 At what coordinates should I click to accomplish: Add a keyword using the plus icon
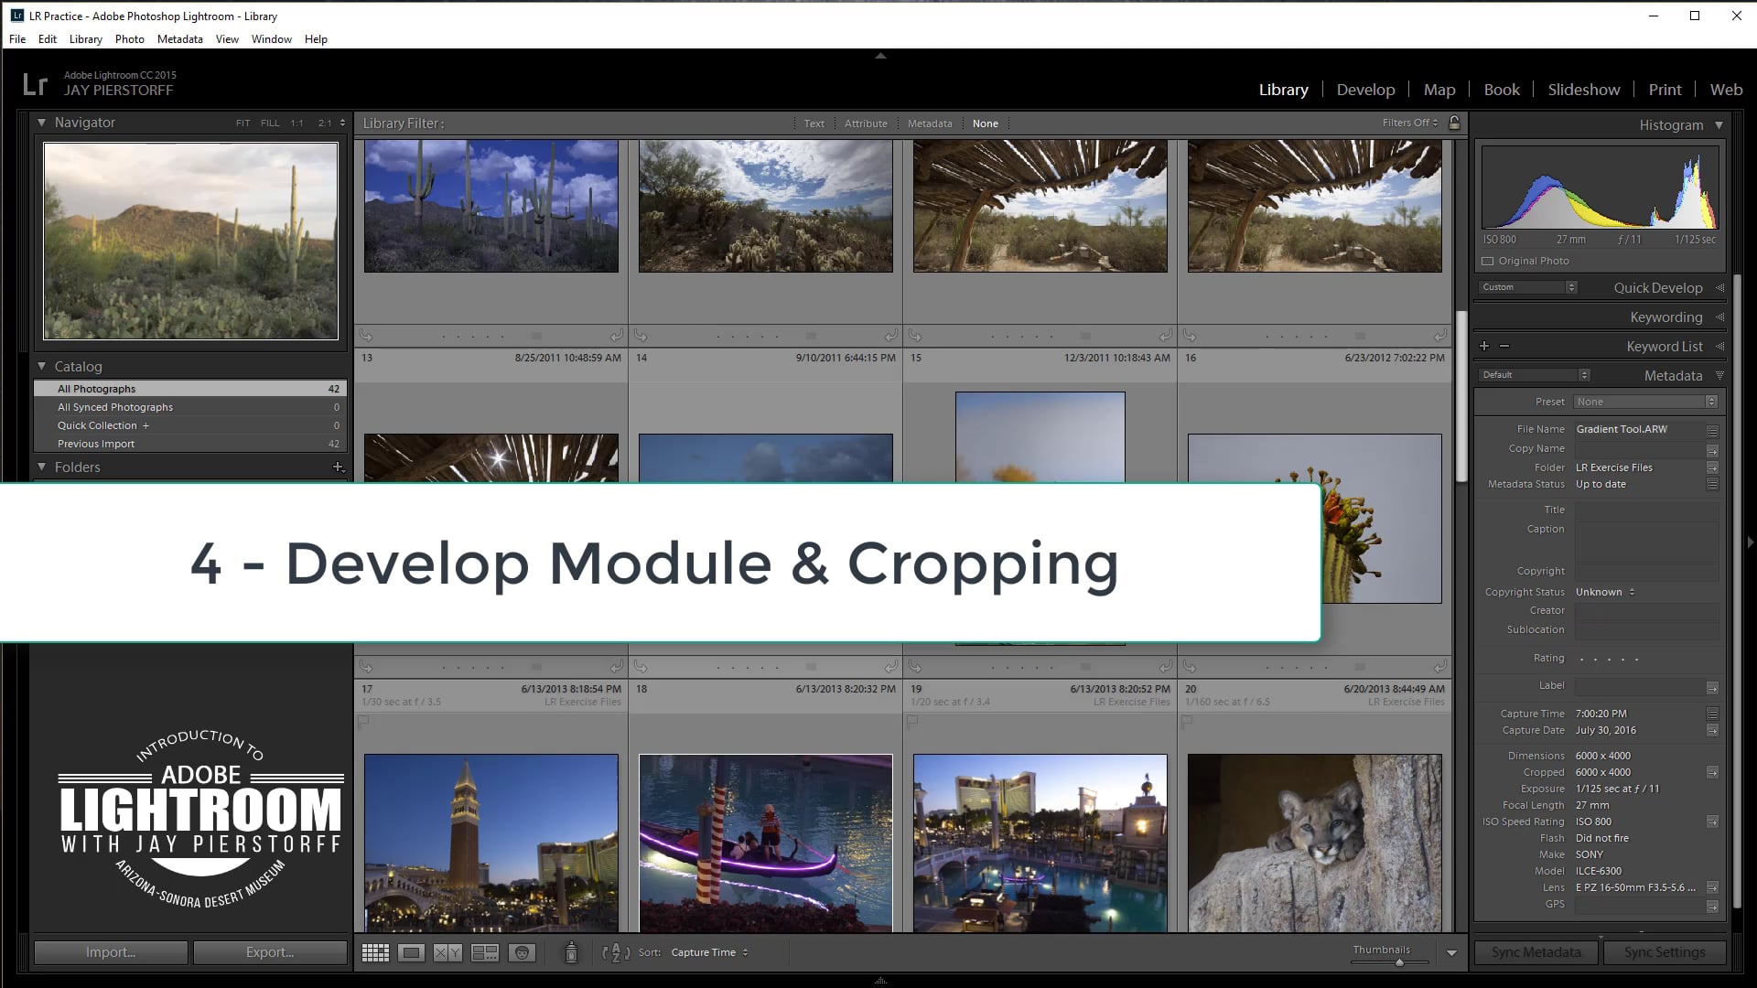pos(1484,346)
